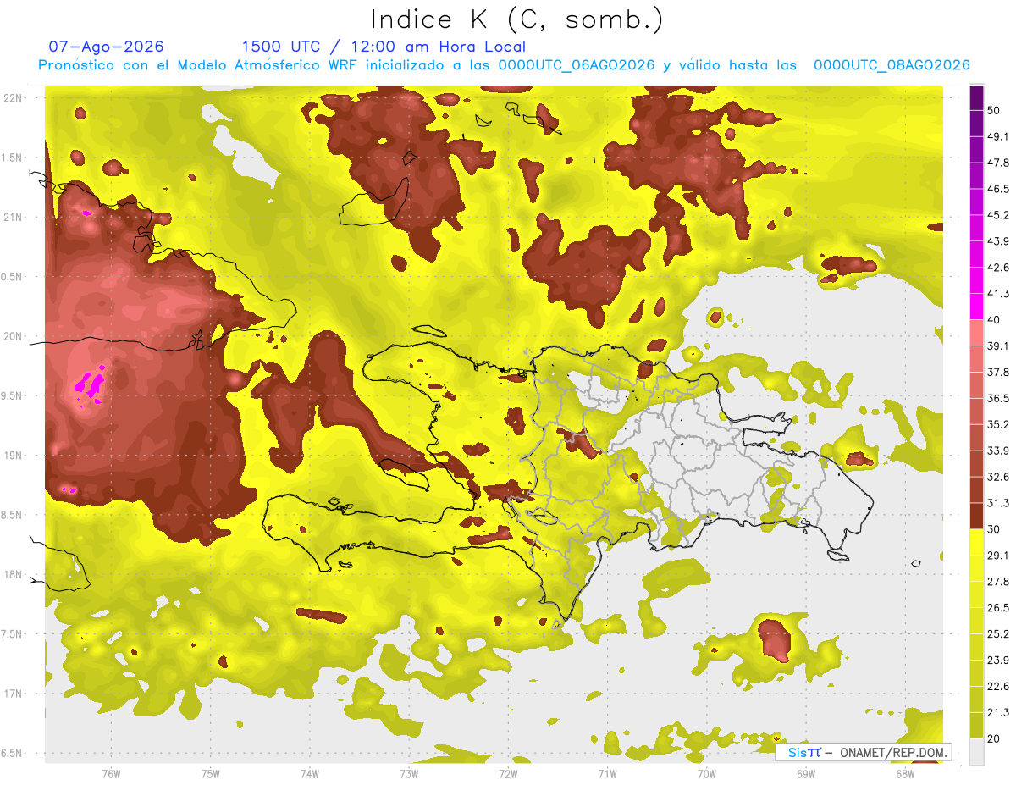Viewport: 1016px width, 785px height.
Task: Click the '71W' longitude axis label
Action: point(607,773)
